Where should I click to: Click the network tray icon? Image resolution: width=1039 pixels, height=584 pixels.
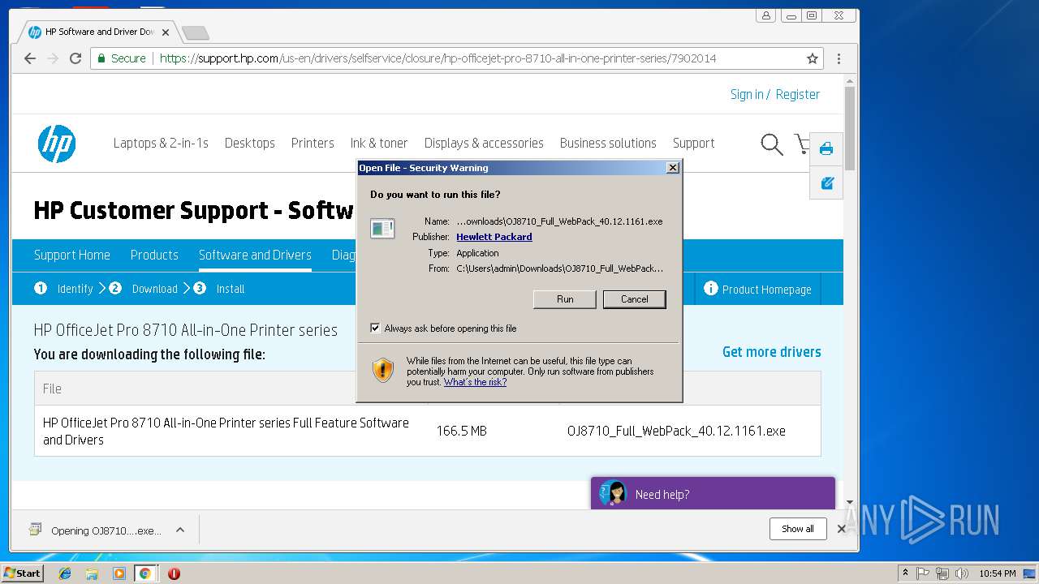[x=942, y=573]
